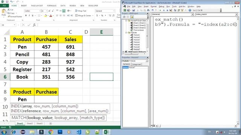Open the DEVELOPER ribbon tab
Screen dimensions: 241x135
93,6
